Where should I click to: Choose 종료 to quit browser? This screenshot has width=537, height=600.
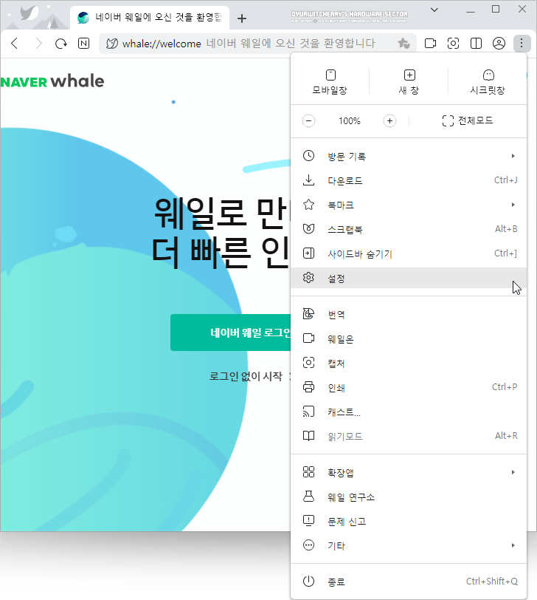(x=409, y=582)
